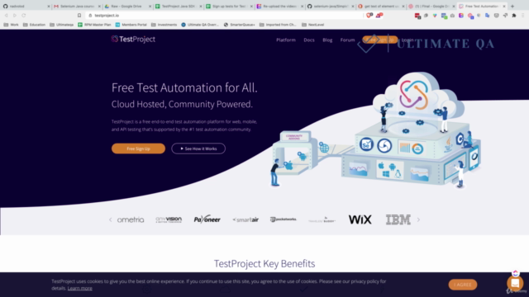529x297 pixels.
Task: Open the Education bookmarks folder
Action: 34,25
